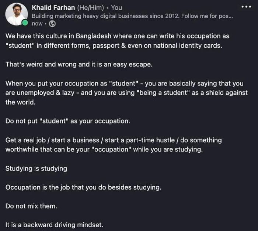Click the line "Studying is studying"
Image resolution: width=258 pixels, height=231 pixels.
pos(36,169)
